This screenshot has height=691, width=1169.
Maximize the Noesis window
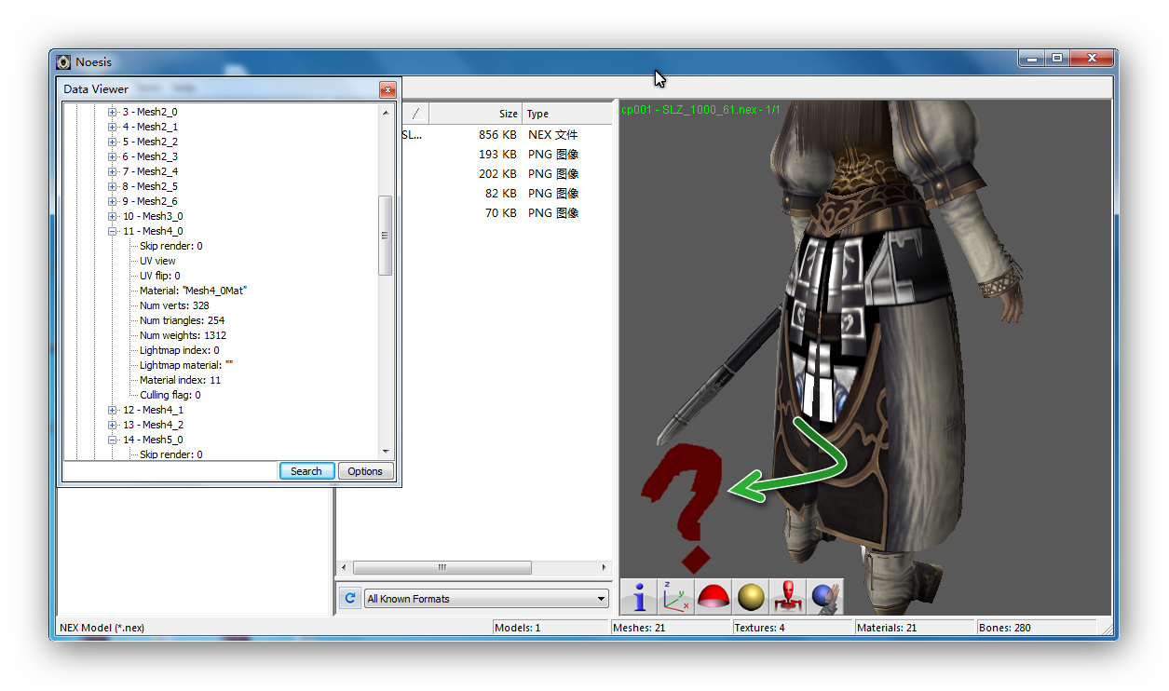(1057, 59)
